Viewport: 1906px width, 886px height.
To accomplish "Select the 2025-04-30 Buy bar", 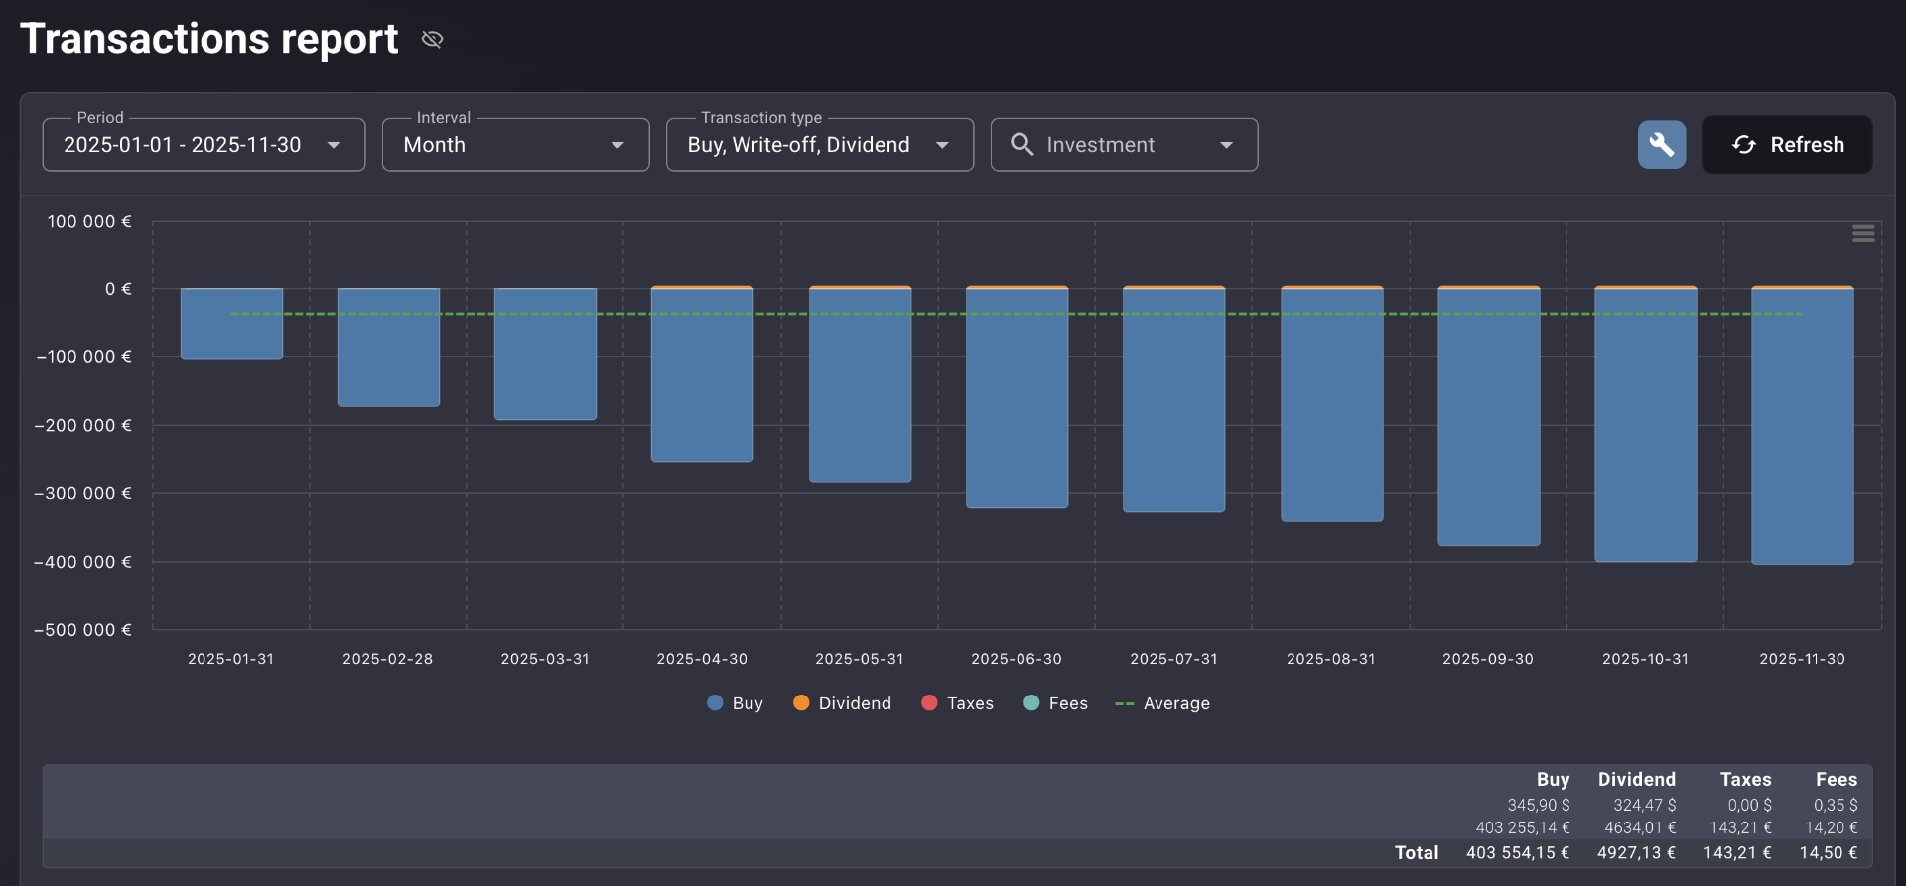I will pyautogui.click(x=702, y=375).
